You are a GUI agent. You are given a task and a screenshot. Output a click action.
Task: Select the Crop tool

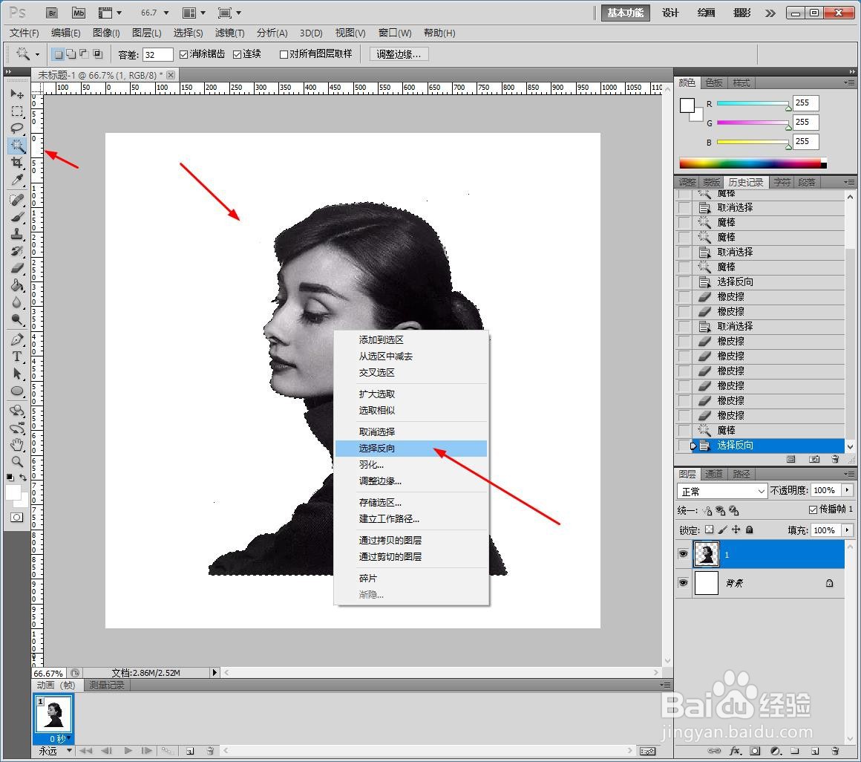click(x=17, y=163)
